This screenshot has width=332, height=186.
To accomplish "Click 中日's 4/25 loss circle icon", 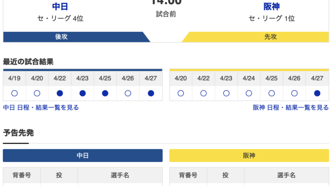I will click(105, 93).
